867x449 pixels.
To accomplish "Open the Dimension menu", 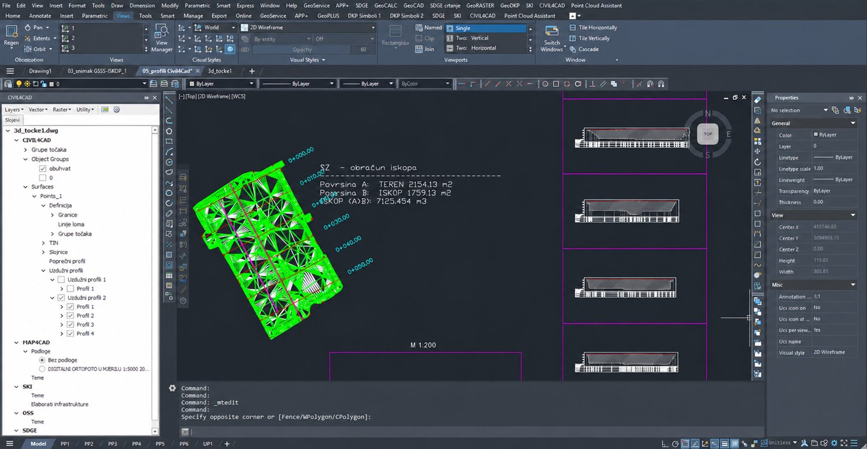I will 142,5.
